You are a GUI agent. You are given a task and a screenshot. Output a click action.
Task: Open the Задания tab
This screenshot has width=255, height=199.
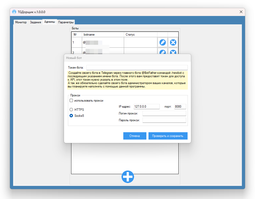click(x=35, y=22)
